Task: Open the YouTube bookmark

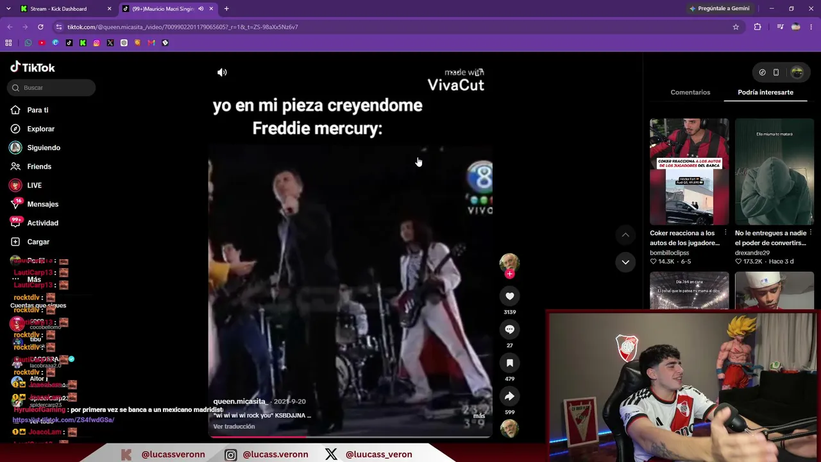Action: click(x=42, y=43)
